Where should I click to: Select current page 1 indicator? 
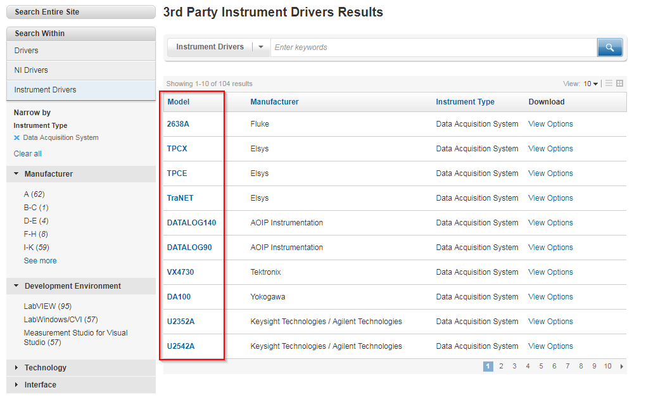(488, 367)
